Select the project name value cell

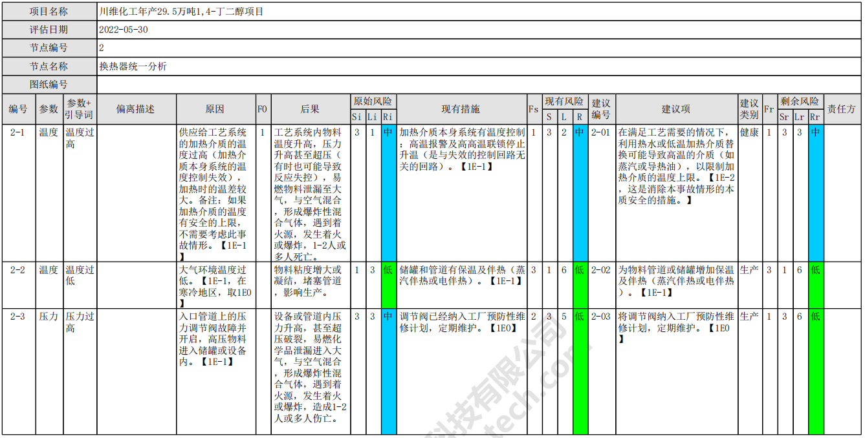point(479,12)
